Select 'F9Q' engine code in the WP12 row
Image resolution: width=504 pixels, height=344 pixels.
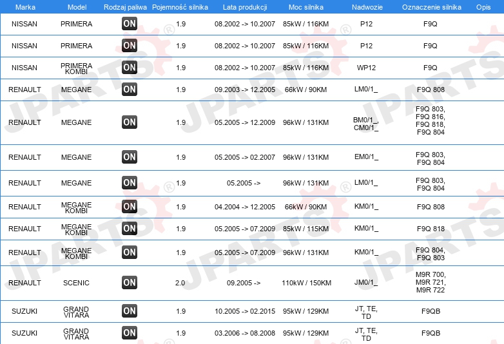pyautogui.click(x=431, y=68)
